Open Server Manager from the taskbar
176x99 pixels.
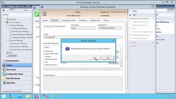click(11, 97)
